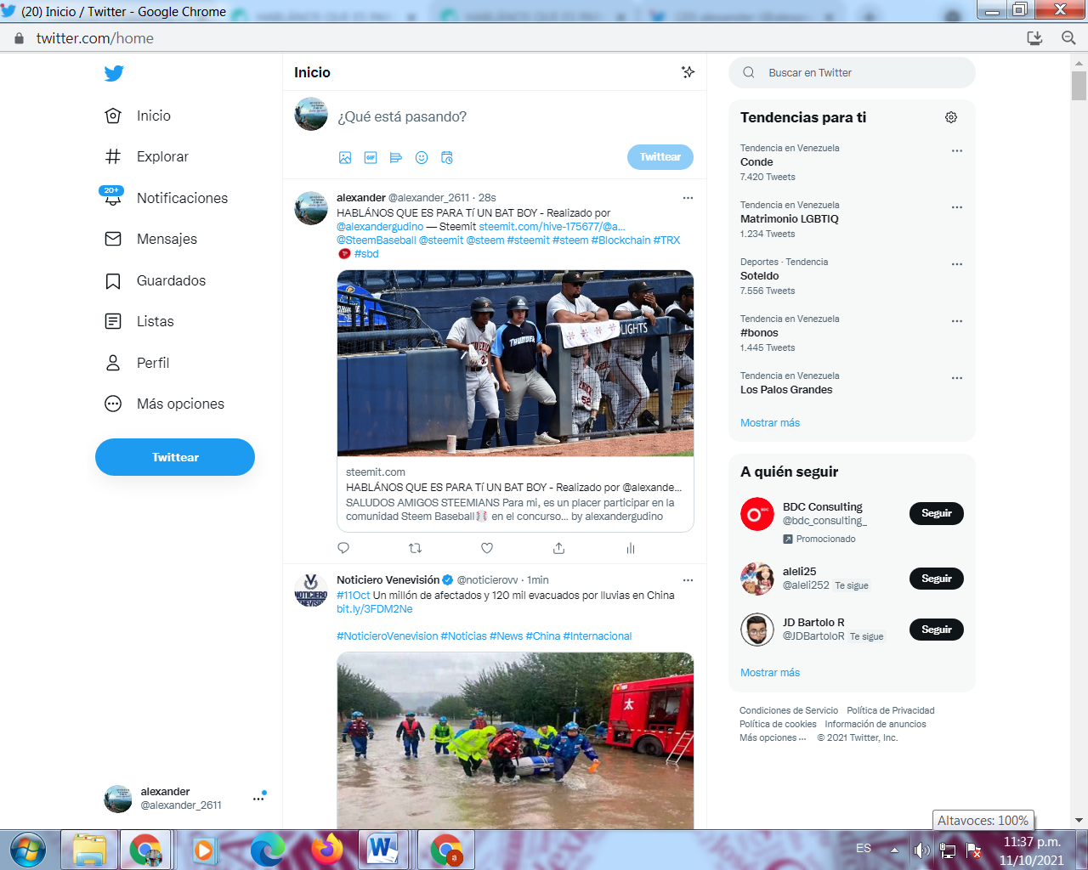This screenshot has height=870, width=1088.
Task: Open the China flood rescue photo
Action: 515,741
